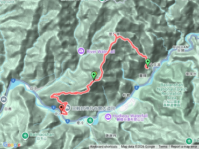This screenshot has width=199, height=149.
Task: Open the Terms link
Action: click(x=163, y=147)
